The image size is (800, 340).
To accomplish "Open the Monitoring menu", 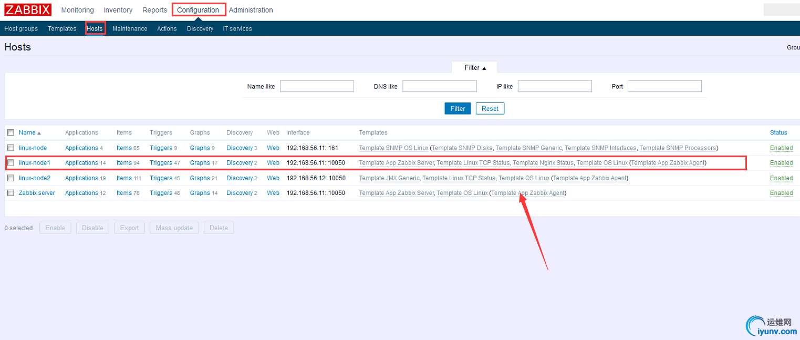I will click(77, 10).
